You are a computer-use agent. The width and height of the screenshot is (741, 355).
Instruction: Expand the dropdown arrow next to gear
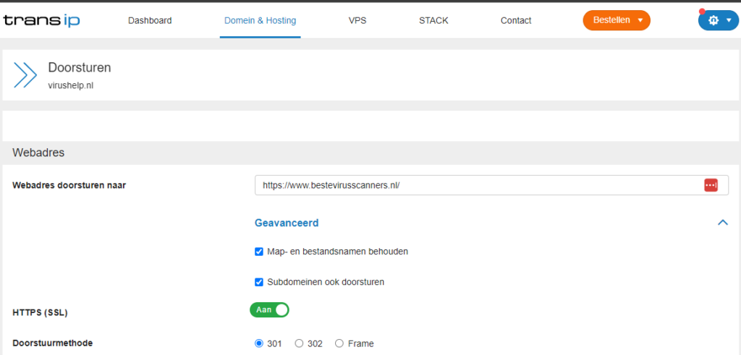729,20
